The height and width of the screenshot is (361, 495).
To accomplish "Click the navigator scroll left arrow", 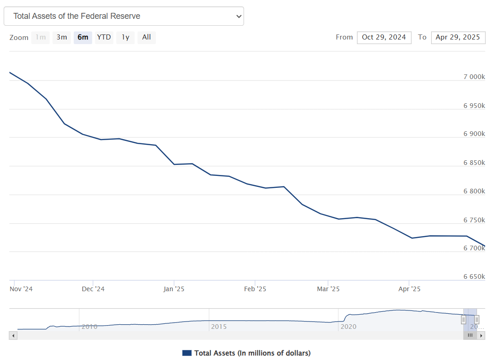I will click(x=13, y=335).
